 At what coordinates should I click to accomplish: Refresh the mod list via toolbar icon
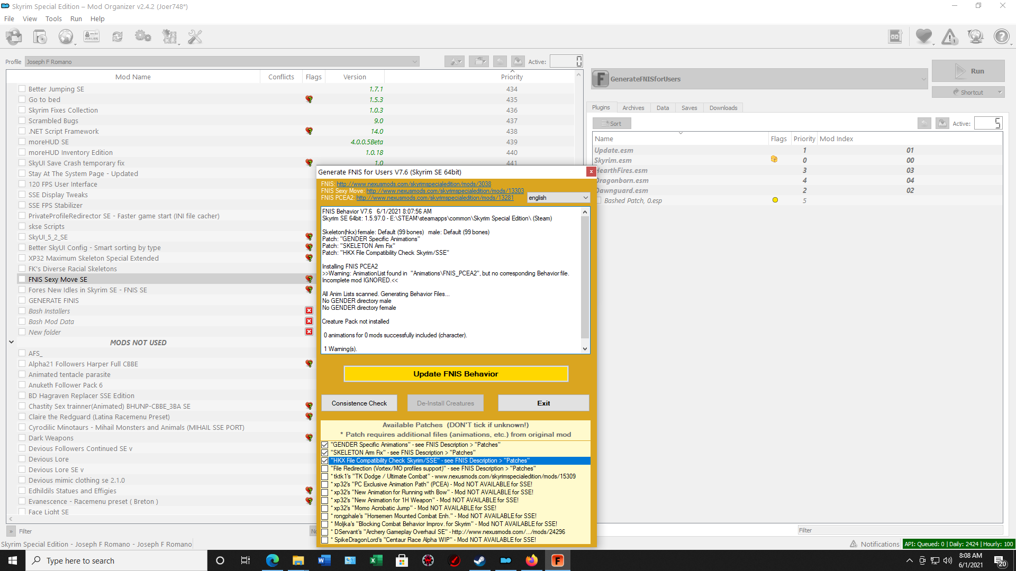tap(117, 36)
